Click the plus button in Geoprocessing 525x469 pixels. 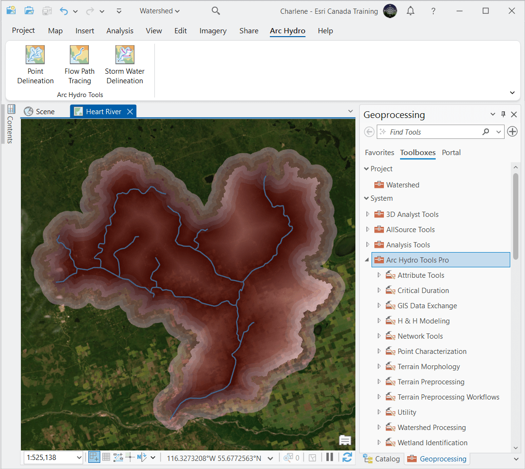tap(512, 131)
